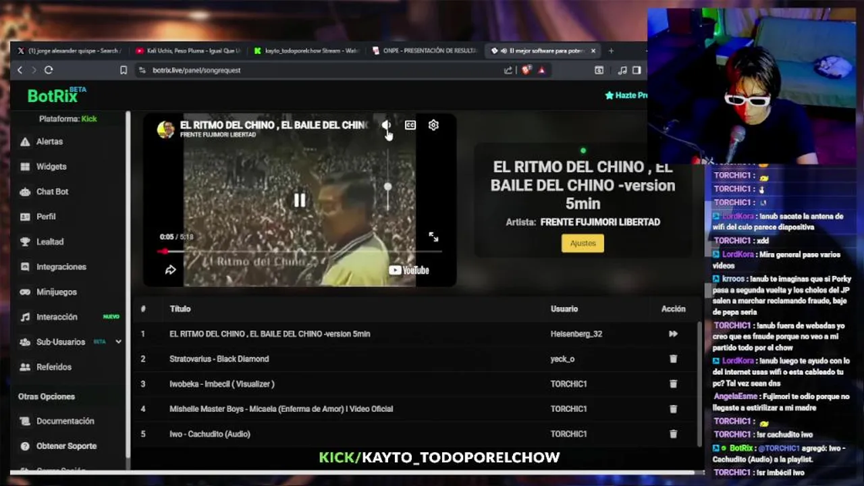Image resolution: width=864 pixels, height=486 pixels.
Task: Click the share arrow on the video
Action: (x=170, y=270)
